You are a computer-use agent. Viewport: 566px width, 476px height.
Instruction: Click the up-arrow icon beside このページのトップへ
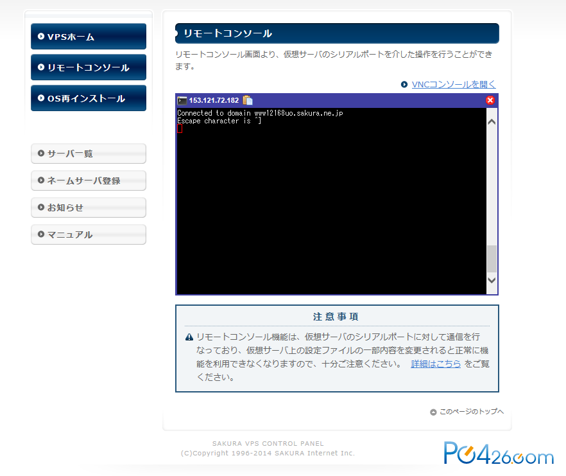433,412
